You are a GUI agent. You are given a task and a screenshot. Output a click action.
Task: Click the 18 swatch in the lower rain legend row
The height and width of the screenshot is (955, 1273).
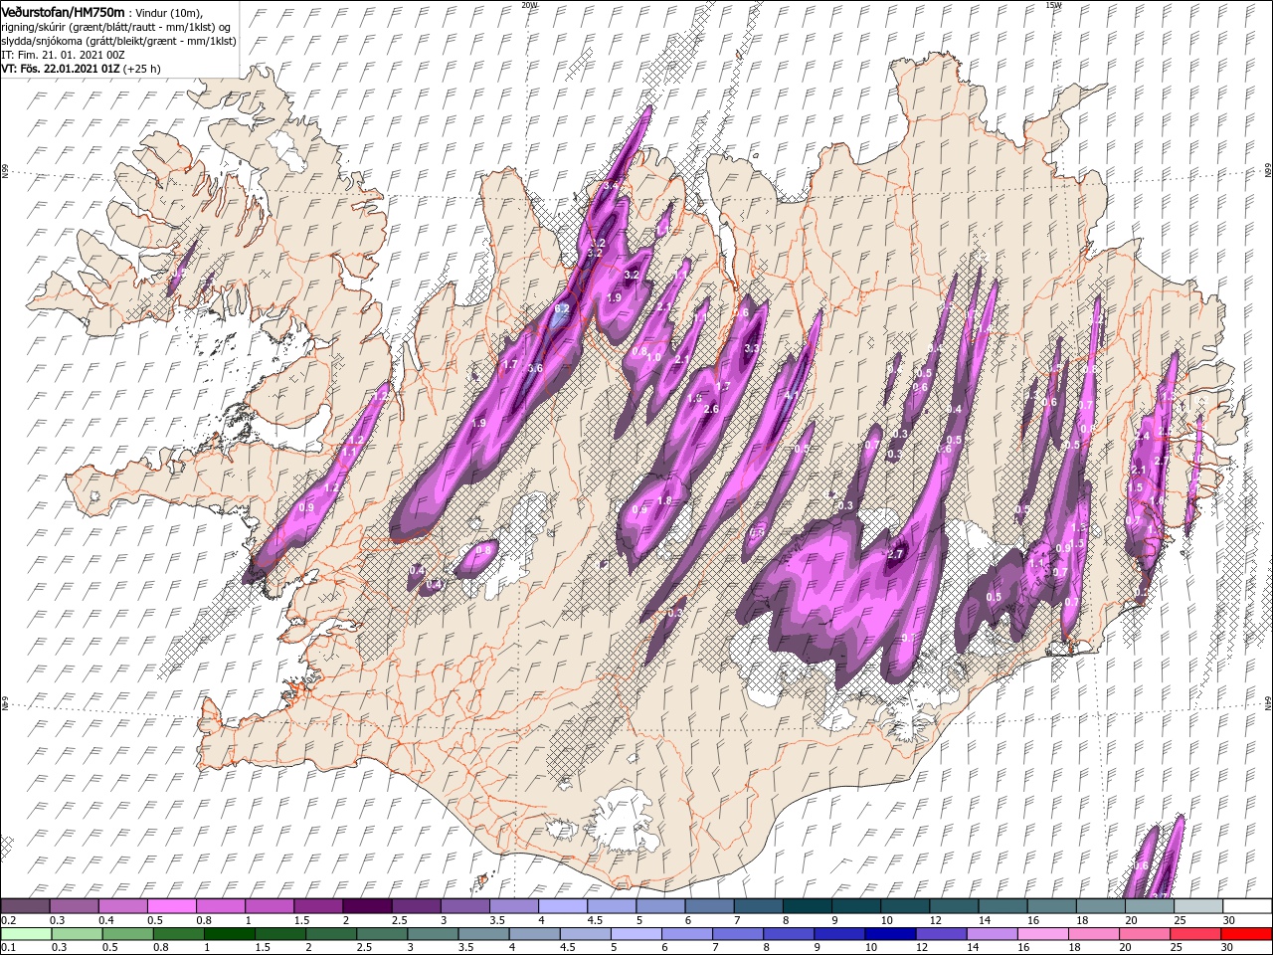pos(1095,934)
